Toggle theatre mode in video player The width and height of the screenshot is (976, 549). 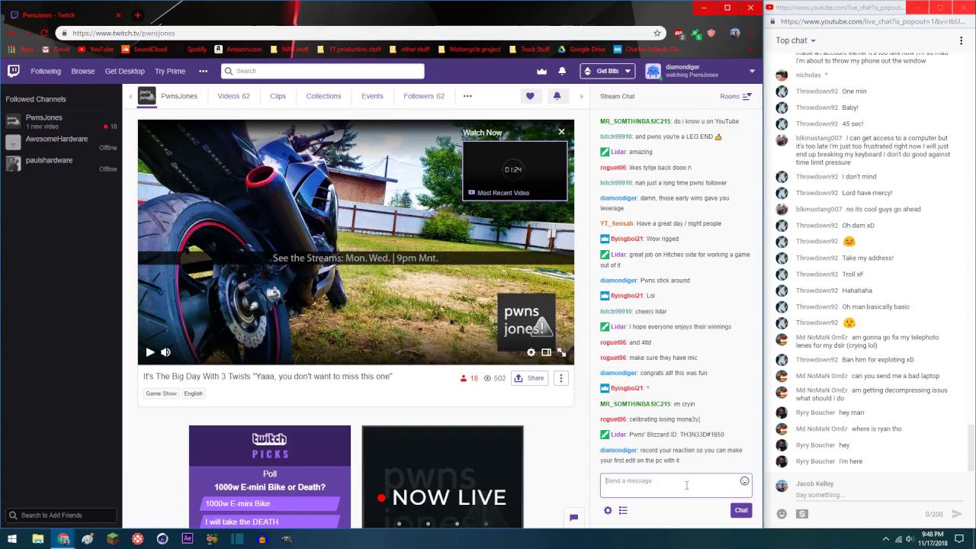(x=546, y=352)
